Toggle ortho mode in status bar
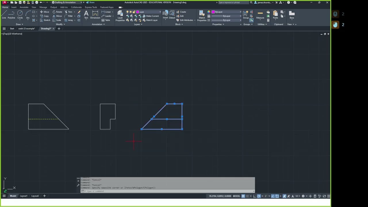This screenshot has height=207, width=368. [x=254, y=196]
